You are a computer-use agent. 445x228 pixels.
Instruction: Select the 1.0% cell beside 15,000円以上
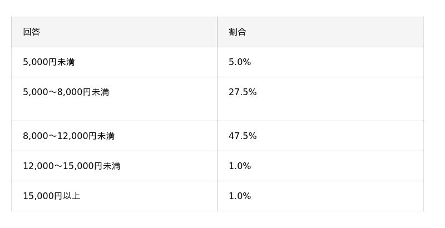pos(240,196)
